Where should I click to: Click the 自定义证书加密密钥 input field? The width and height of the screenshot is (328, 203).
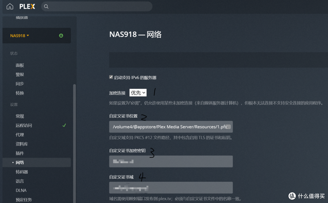(171, 161)
